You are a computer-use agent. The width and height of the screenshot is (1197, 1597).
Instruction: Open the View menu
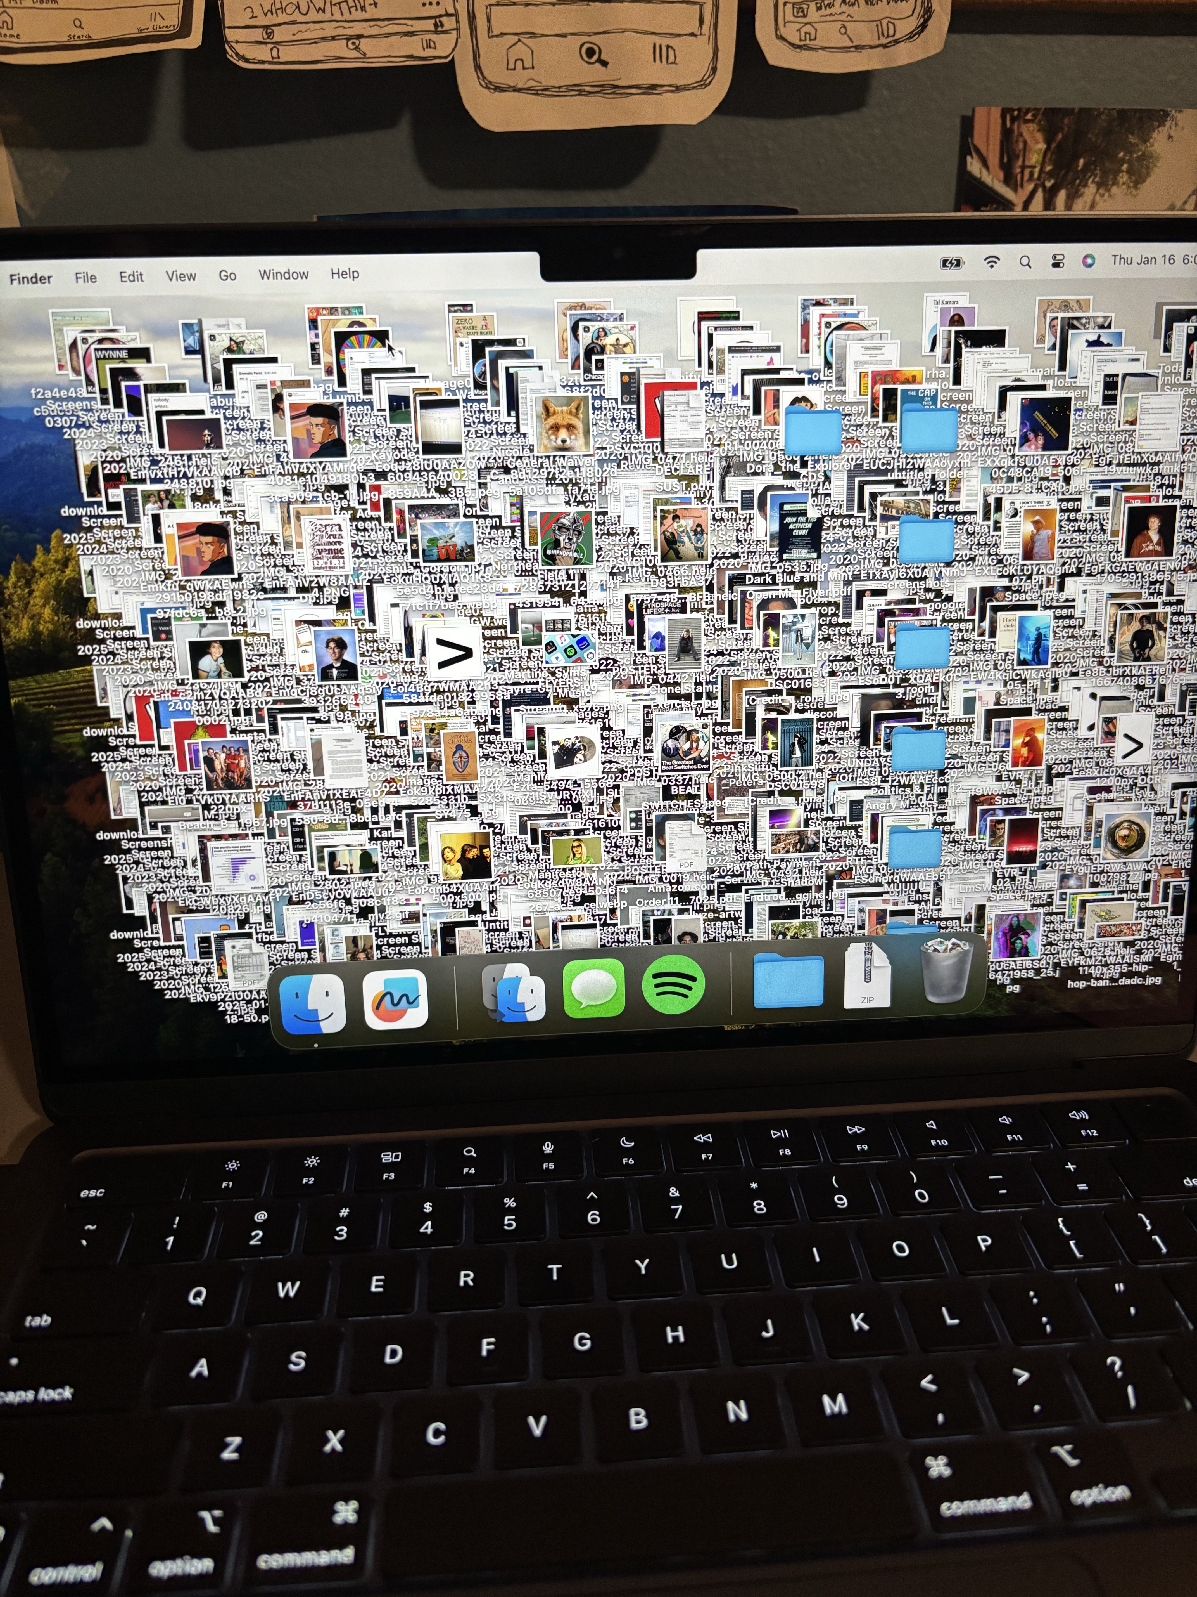[180, 276]
